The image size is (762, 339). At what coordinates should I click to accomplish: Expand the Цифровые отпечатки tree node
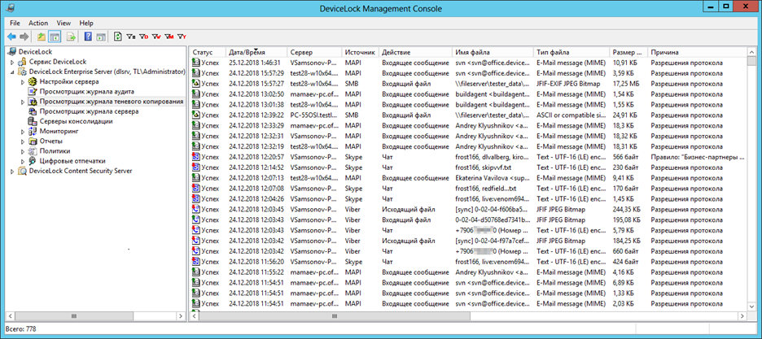(23, 161)
